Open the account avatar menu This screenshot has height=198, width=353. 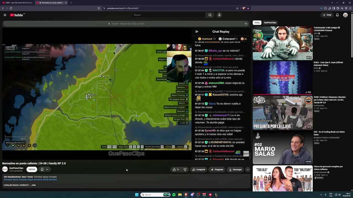(x=345, y=15)
